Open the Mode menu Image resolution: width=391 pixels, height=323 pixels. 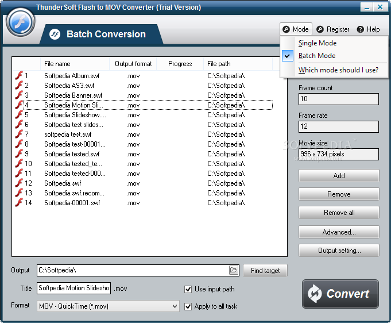pos(296,29)
